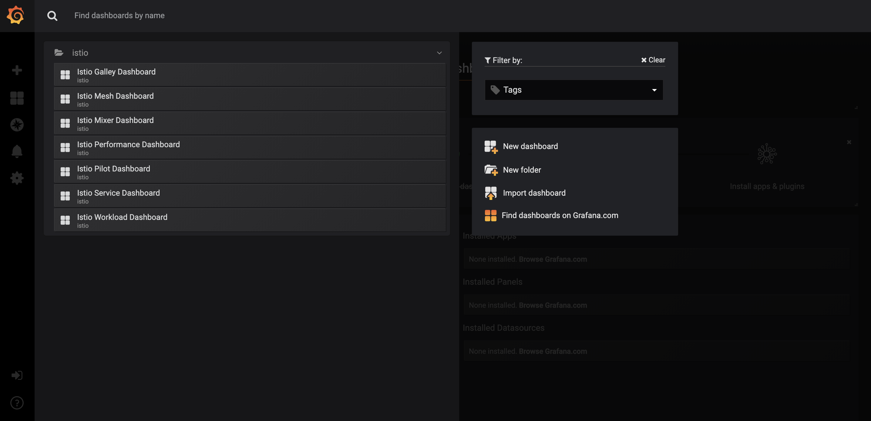This screenshot has width=871, height=421.
Task: Click the funnel filter icon
Action: tap(488, 61)
